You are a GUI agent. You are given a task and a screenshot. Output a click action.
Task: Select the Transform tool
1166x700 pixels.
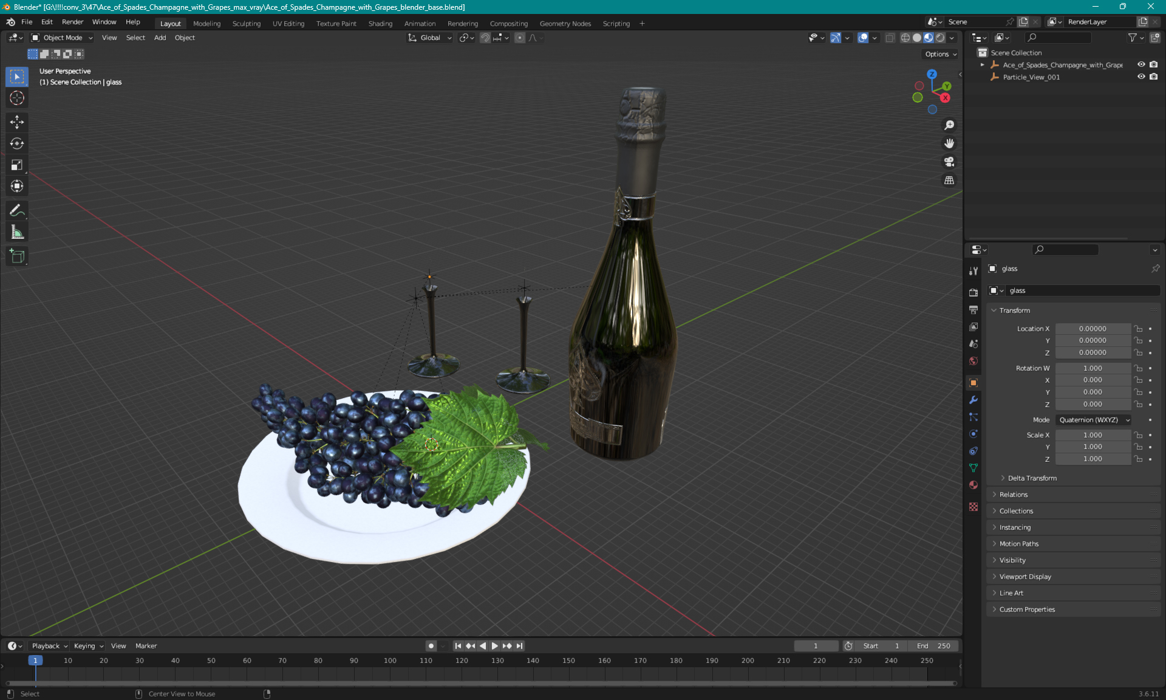tap(17, 186)
